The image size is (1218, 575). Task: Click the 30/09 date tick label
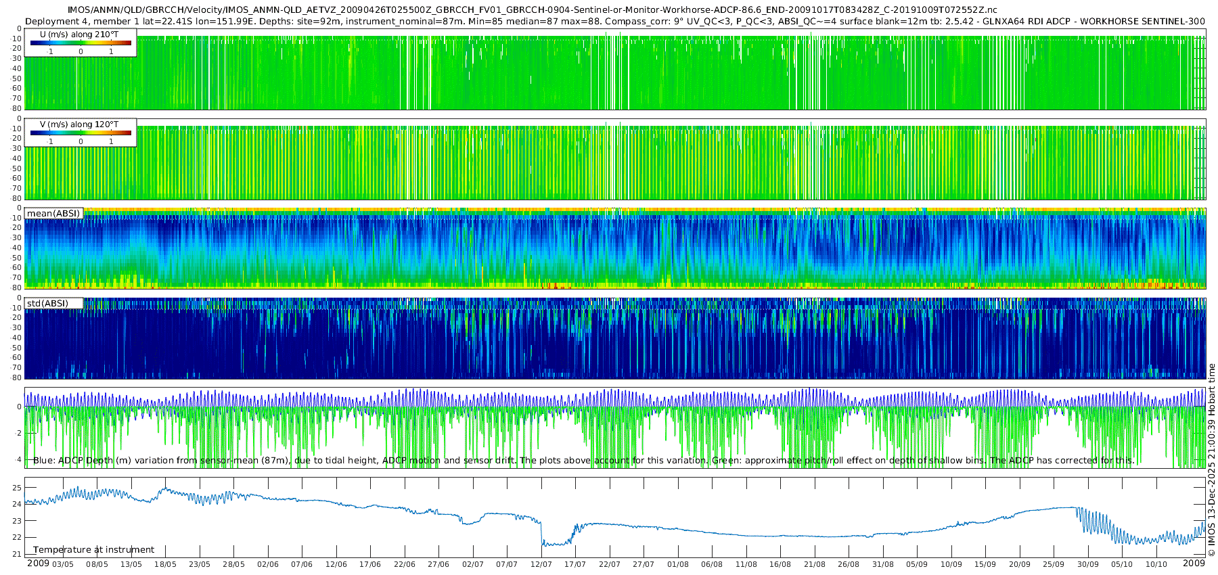coord(1087,564)
